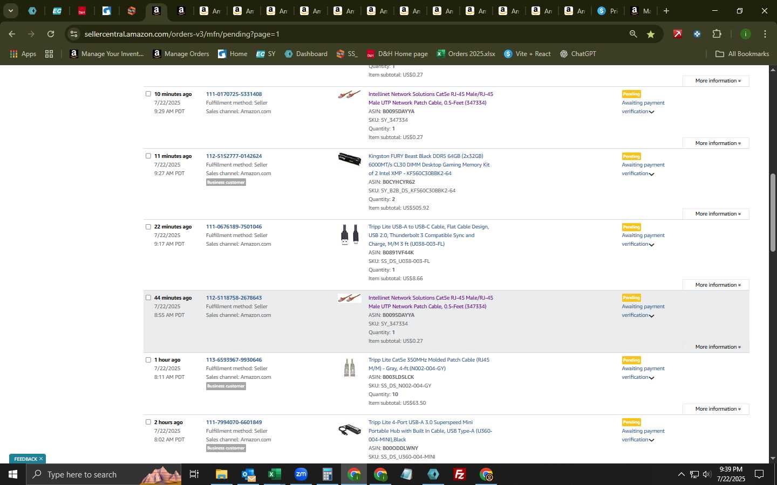Screen dimensions: 777x485
Task: Open the Tripp Lite USB-A to USB-C cable link
Action: click(x=428, y=235)
